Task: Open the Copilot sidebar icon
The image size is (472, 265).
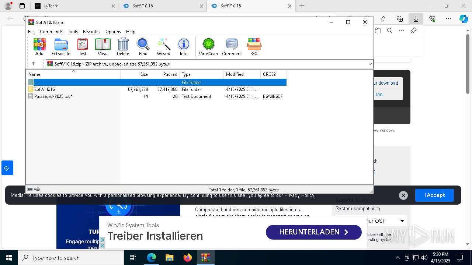Action: 464,19
